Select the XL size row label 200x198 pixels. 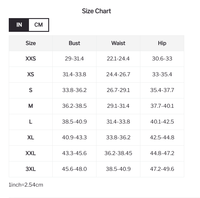point(31,138)
